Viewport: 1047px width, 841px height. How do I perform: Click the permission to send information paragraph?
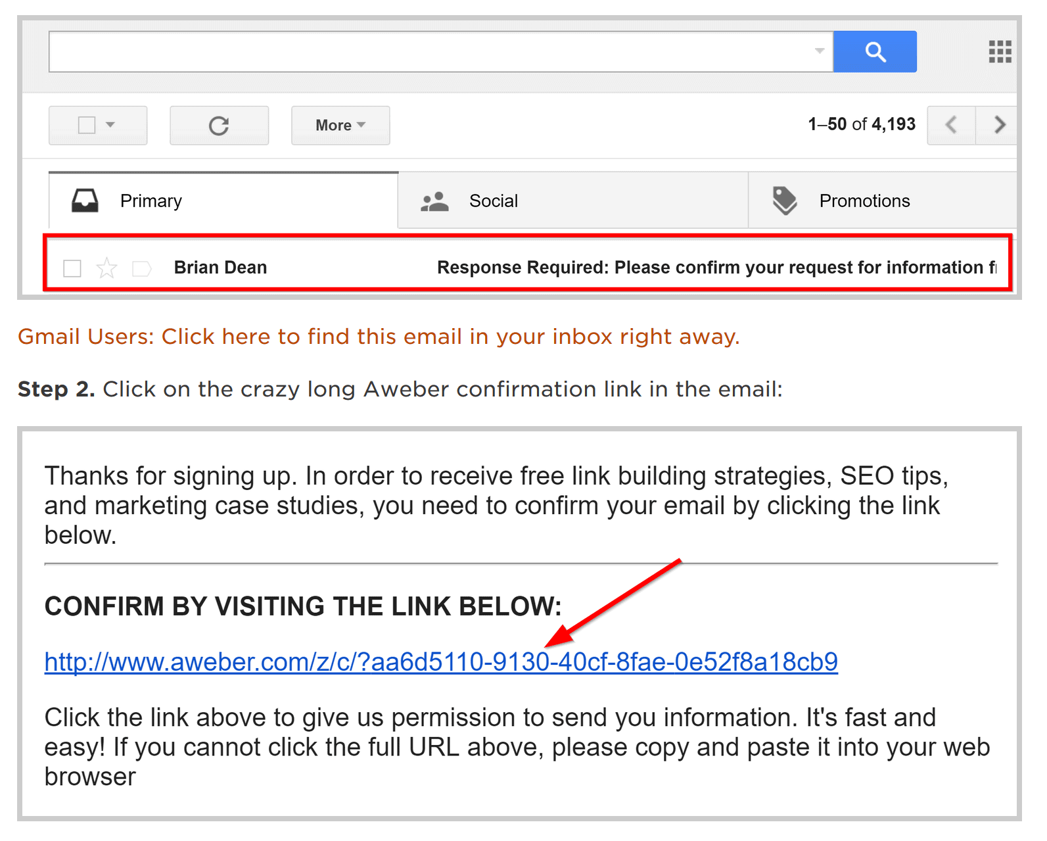517,747
